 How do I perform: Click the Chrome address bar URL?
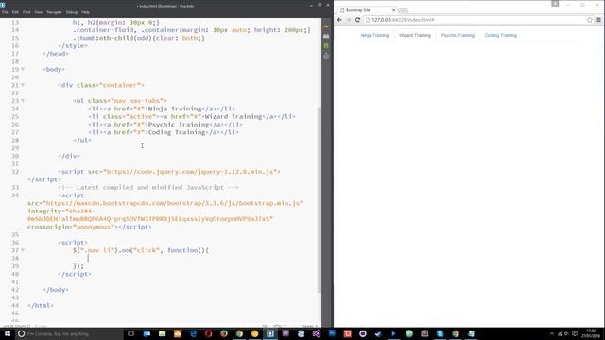[403, 20]
